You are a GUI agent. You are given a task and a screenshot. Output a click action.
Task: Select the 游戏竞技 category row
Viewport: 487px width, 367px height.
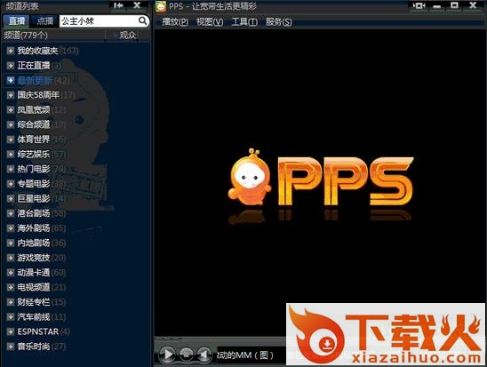[36, 258]
